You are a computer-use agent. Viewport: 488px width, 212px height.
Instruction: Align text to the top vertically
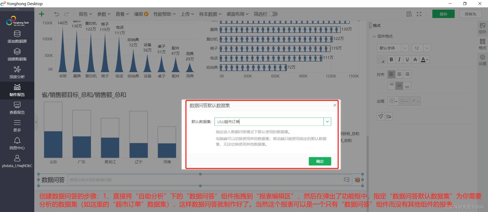tap(391, 86)
